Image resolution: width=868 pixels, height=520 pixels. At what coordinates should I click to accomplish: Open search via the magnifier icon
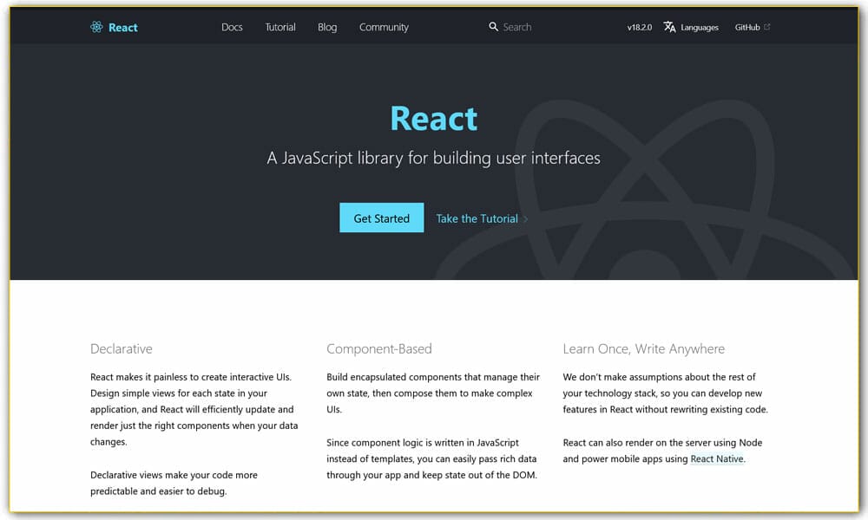tap(493, 27)
